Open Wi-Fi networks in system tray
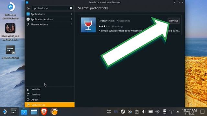 (x=171, y=112)
